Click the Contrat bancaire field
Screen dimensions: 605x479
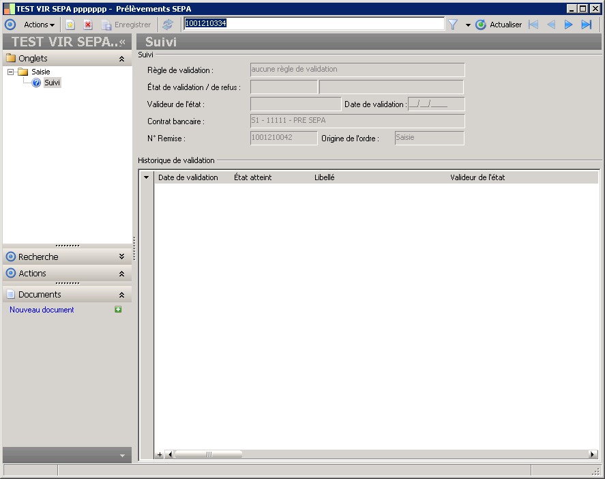click(357, 121)
